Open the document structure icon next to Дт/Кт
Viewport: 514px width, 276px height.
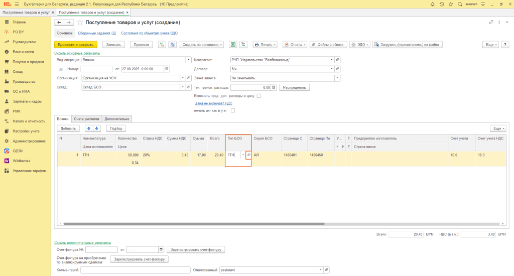[173, 45]
